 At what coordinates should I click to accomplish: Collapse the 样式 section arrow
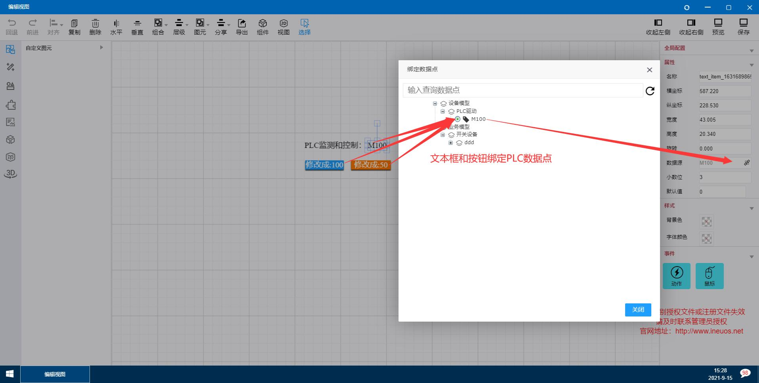pos(751,209)
